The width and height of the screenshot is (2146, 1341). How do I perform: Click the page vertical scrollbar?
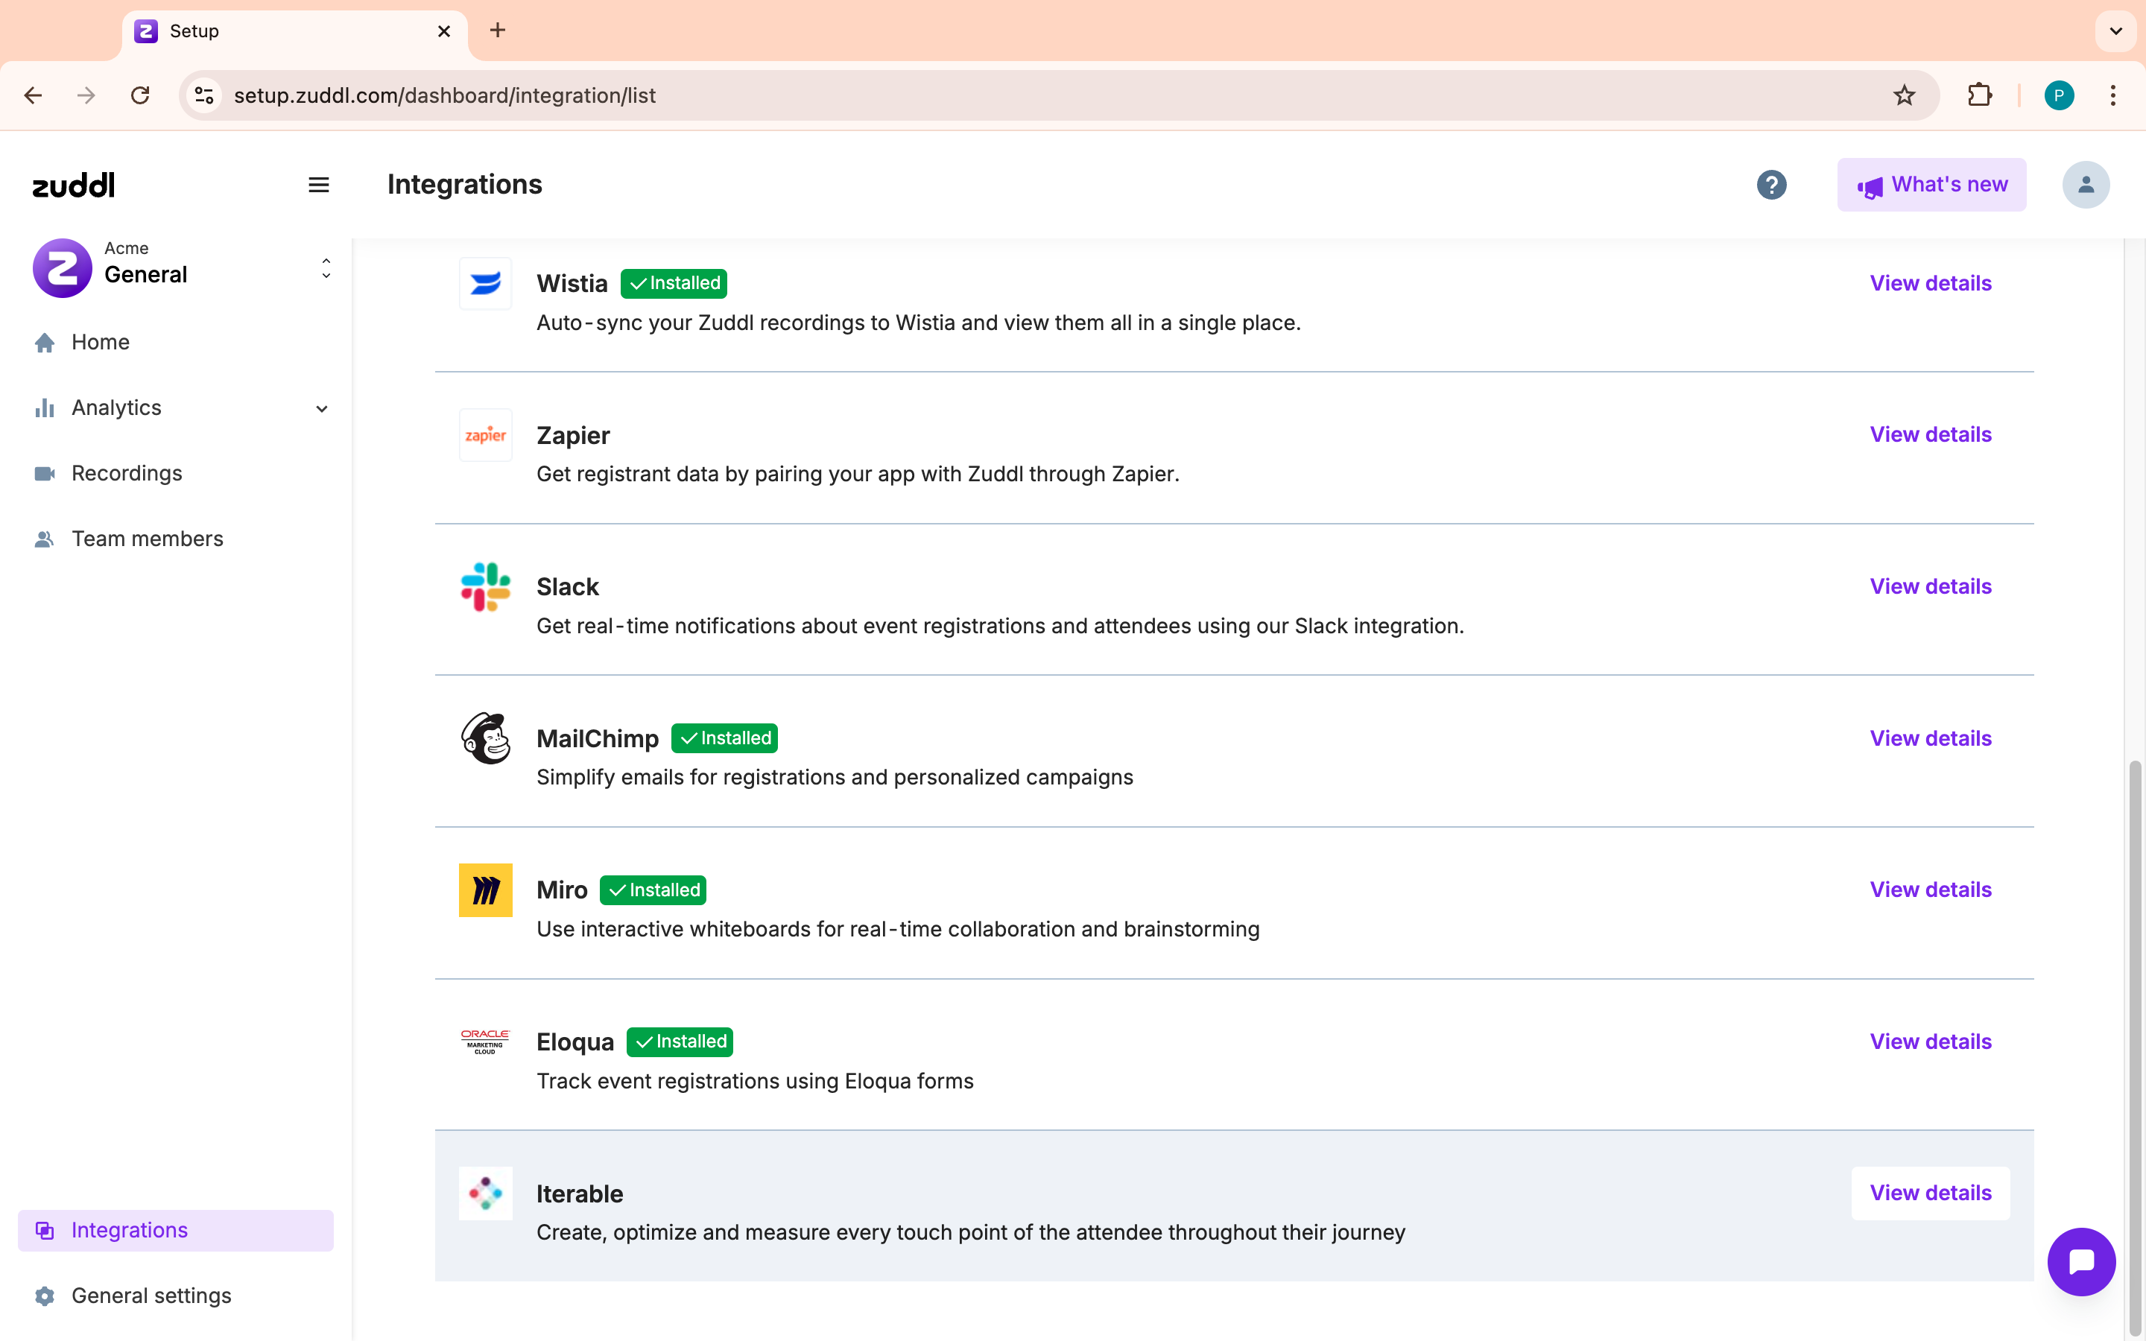tap(2136, 1047)
